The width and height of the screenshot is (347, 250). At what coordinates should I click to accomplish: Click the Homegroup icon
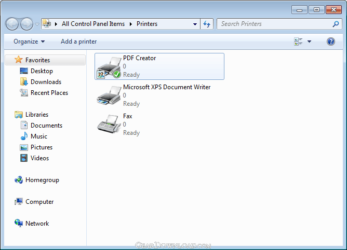[19, 180]
